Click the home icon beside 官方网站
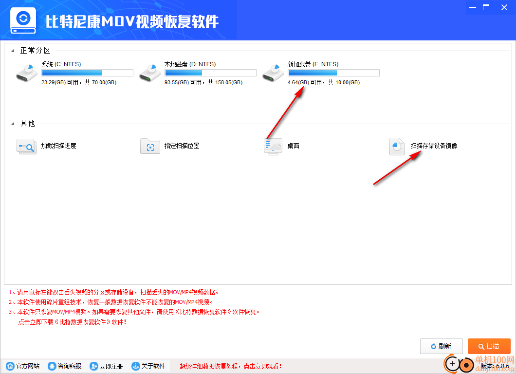Viewport: 516px width, 374px height. (x=10, y=366)
